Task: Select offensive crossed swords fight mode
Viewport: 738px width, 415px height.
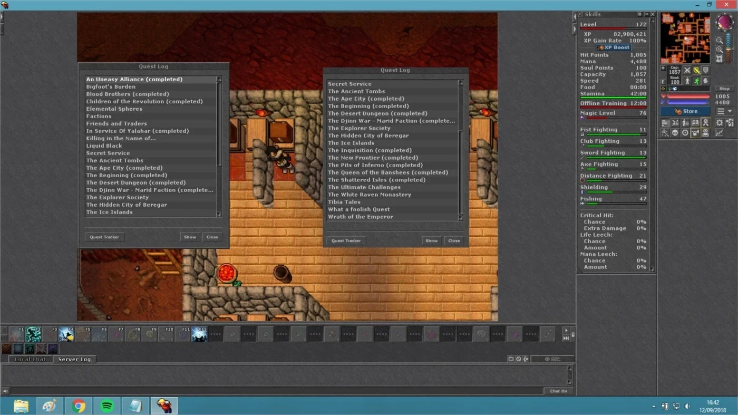Action: click(687, 70)
